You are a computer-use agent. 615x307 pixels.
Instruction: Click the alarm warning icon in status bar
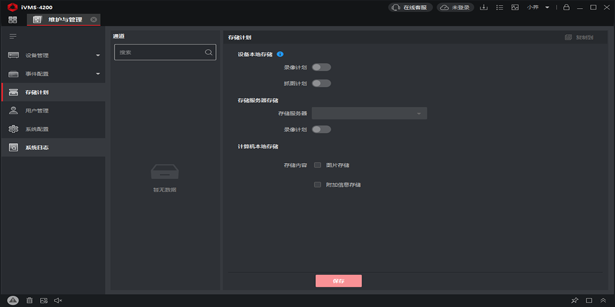pyautogui.click(x=13, y=300)
